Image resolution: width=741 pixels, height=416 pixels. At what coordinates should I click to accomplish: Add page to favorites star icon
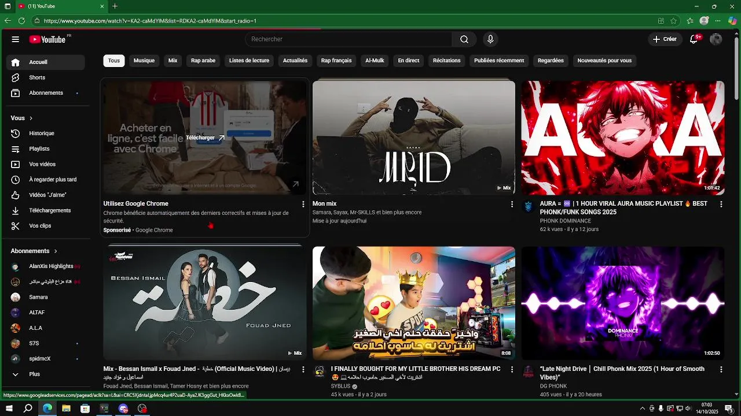(674, 21)
